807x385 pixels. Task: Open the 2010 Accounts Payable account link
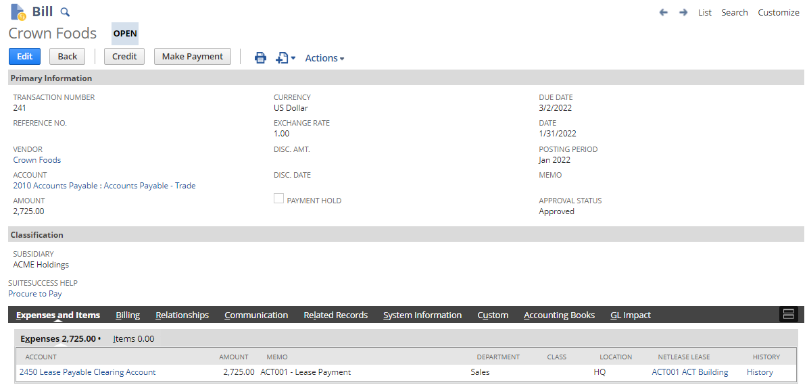105,186
